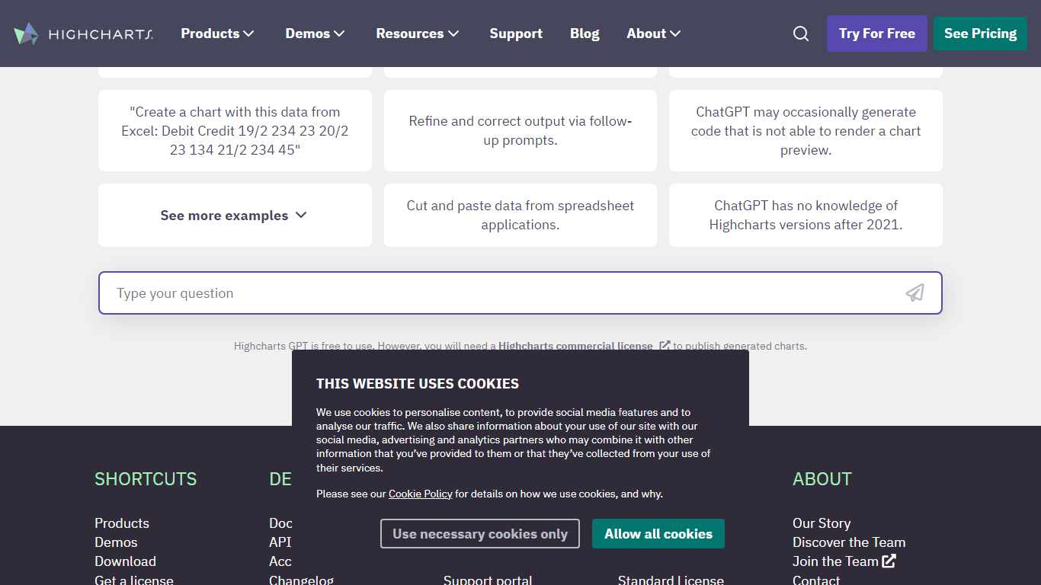
Task: Click external link icon next to Join the Team
Action: [x=889, y=561]
